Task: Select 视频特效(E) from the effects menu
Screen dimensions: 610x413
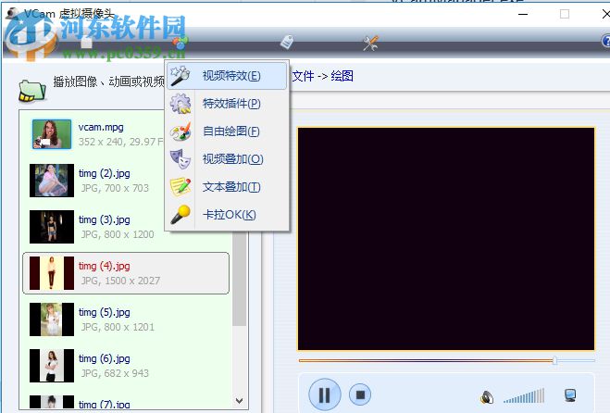Action: [227, 76]
